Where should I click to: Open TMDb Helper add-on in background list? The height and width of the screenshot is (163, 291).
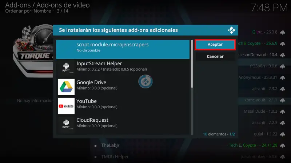(115, 157)
